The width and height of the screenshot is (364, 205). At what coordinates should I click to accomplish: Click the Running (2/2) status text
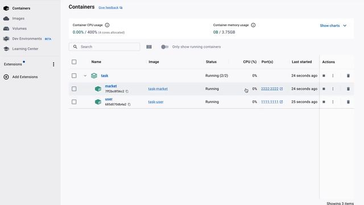click(217, 76)
